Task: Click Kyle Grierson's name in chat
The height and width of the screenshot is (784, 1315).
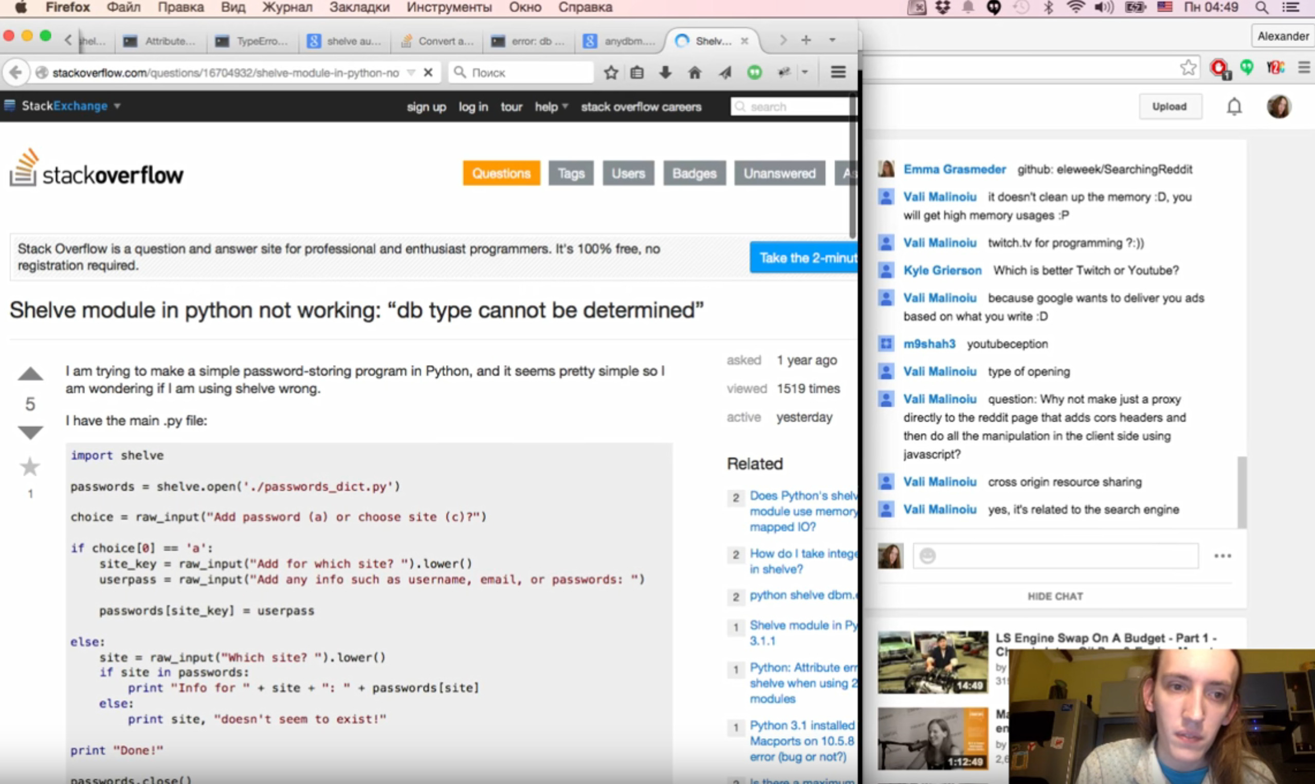Action: (942, 270)
